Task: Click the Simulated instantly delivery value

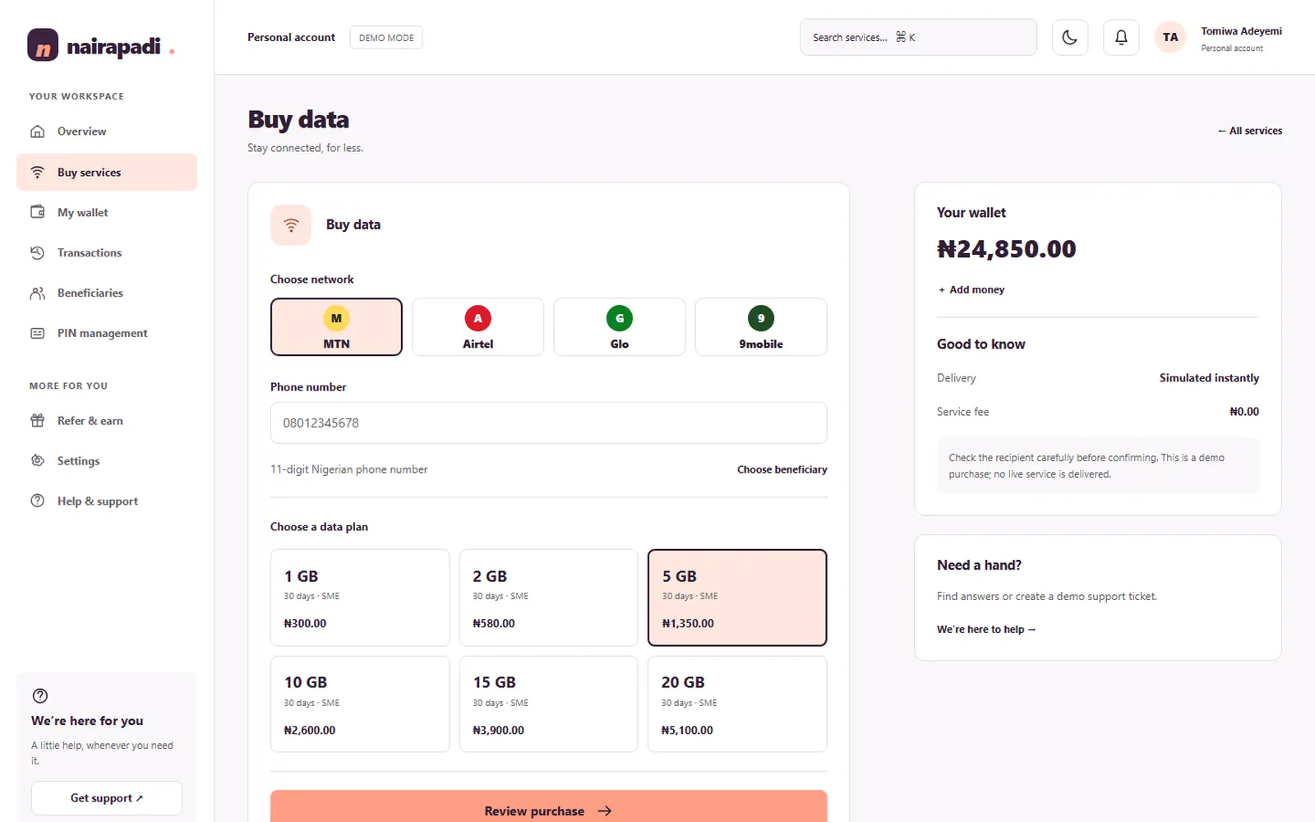Action: (x=1209, y=378)
